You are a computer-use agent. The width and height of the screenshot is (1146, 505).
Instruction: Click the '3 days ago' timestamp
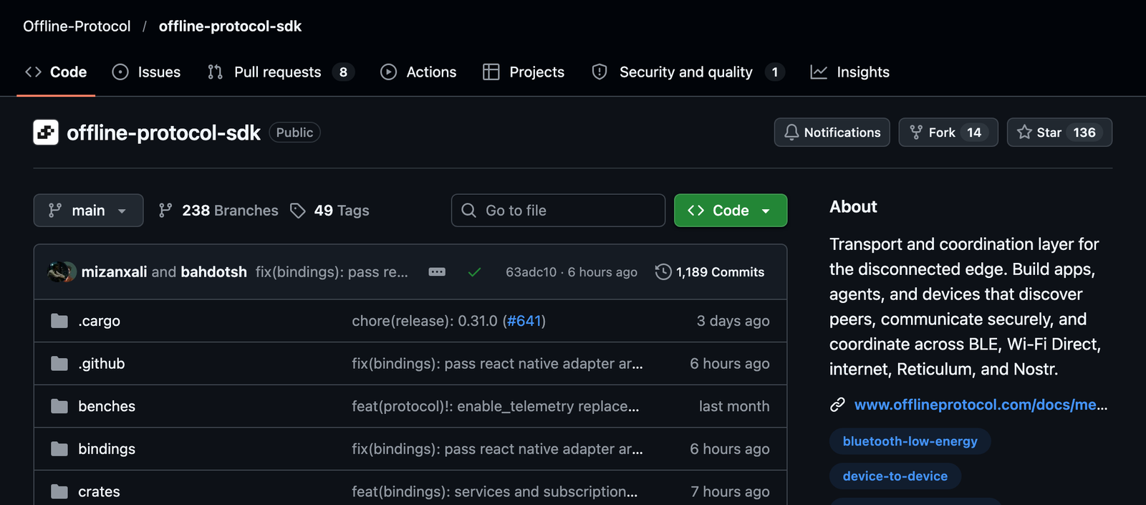pyautogui.click(x=733, y=321)
